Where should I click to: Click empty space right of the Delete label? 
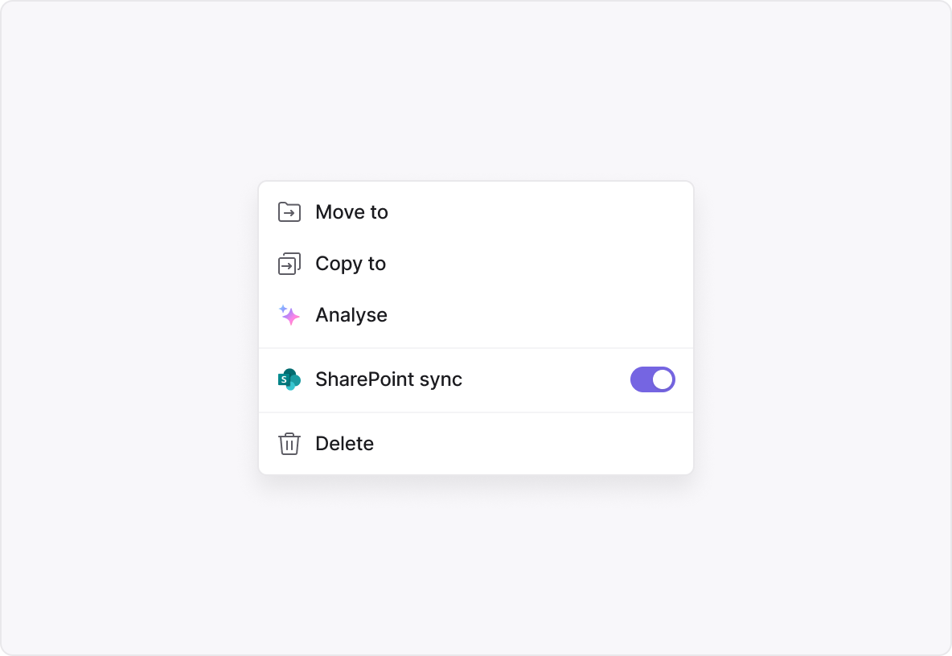pyautogui.click(x=533, y=444)
